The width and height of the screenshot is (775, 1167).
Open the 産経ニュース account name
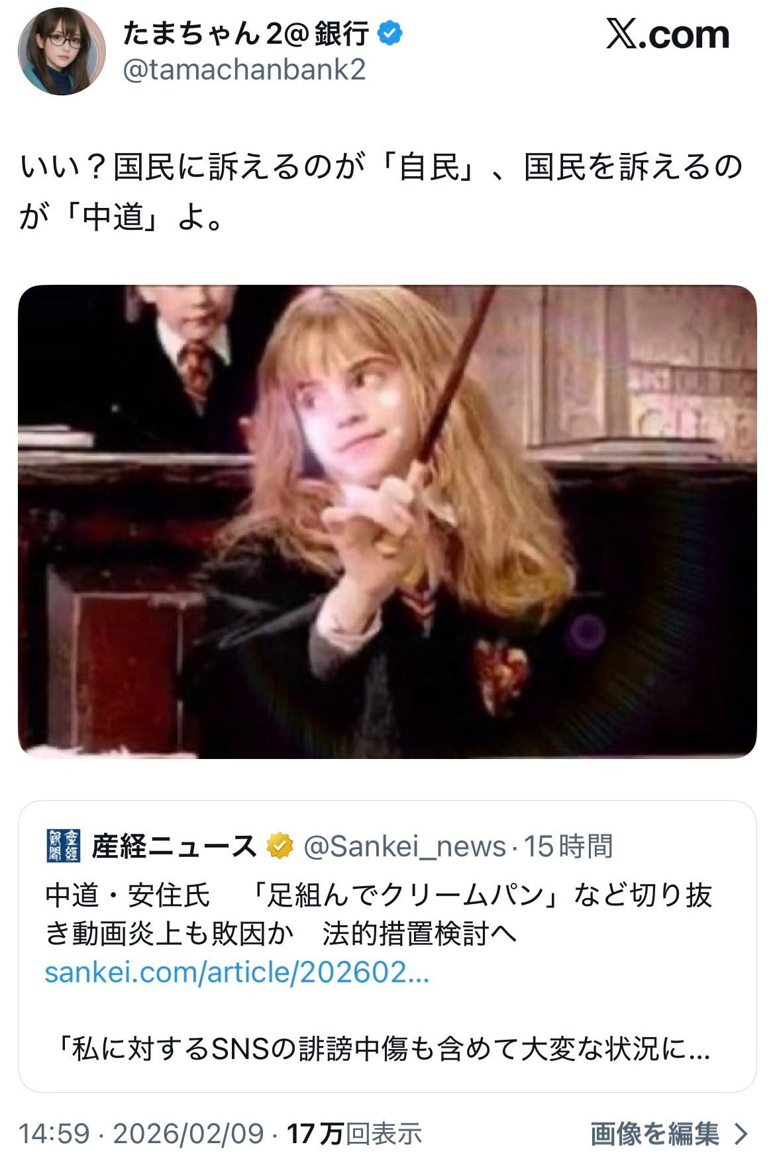coord(174,846)
